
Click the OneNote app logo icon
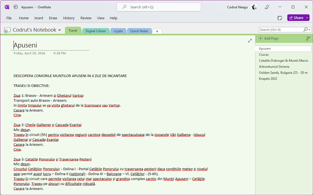pos(7,7)
